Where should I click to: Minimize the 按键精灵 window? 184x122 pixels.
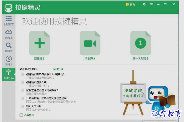158,5
